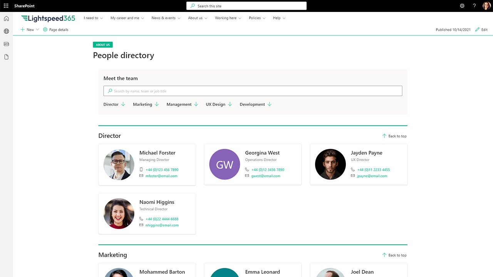Call Jayden Payne at +44 (0)11 2233 4455
This screenshot has width=493, height=277.
click(x=374, y=170)
